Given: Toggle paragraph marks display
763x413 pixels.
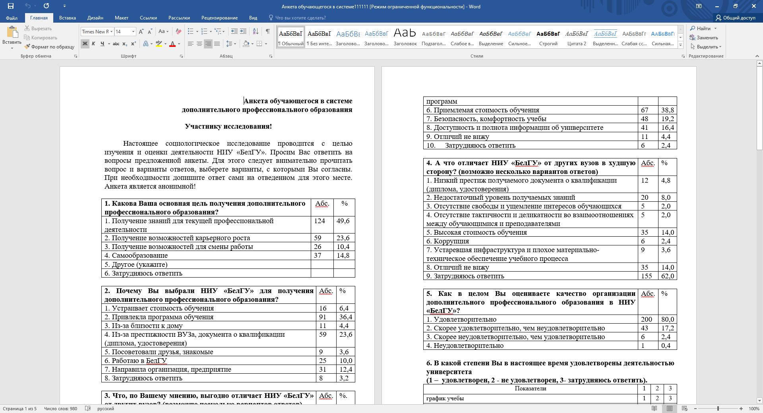Looking at the screenshot, I should coord(268,31).
